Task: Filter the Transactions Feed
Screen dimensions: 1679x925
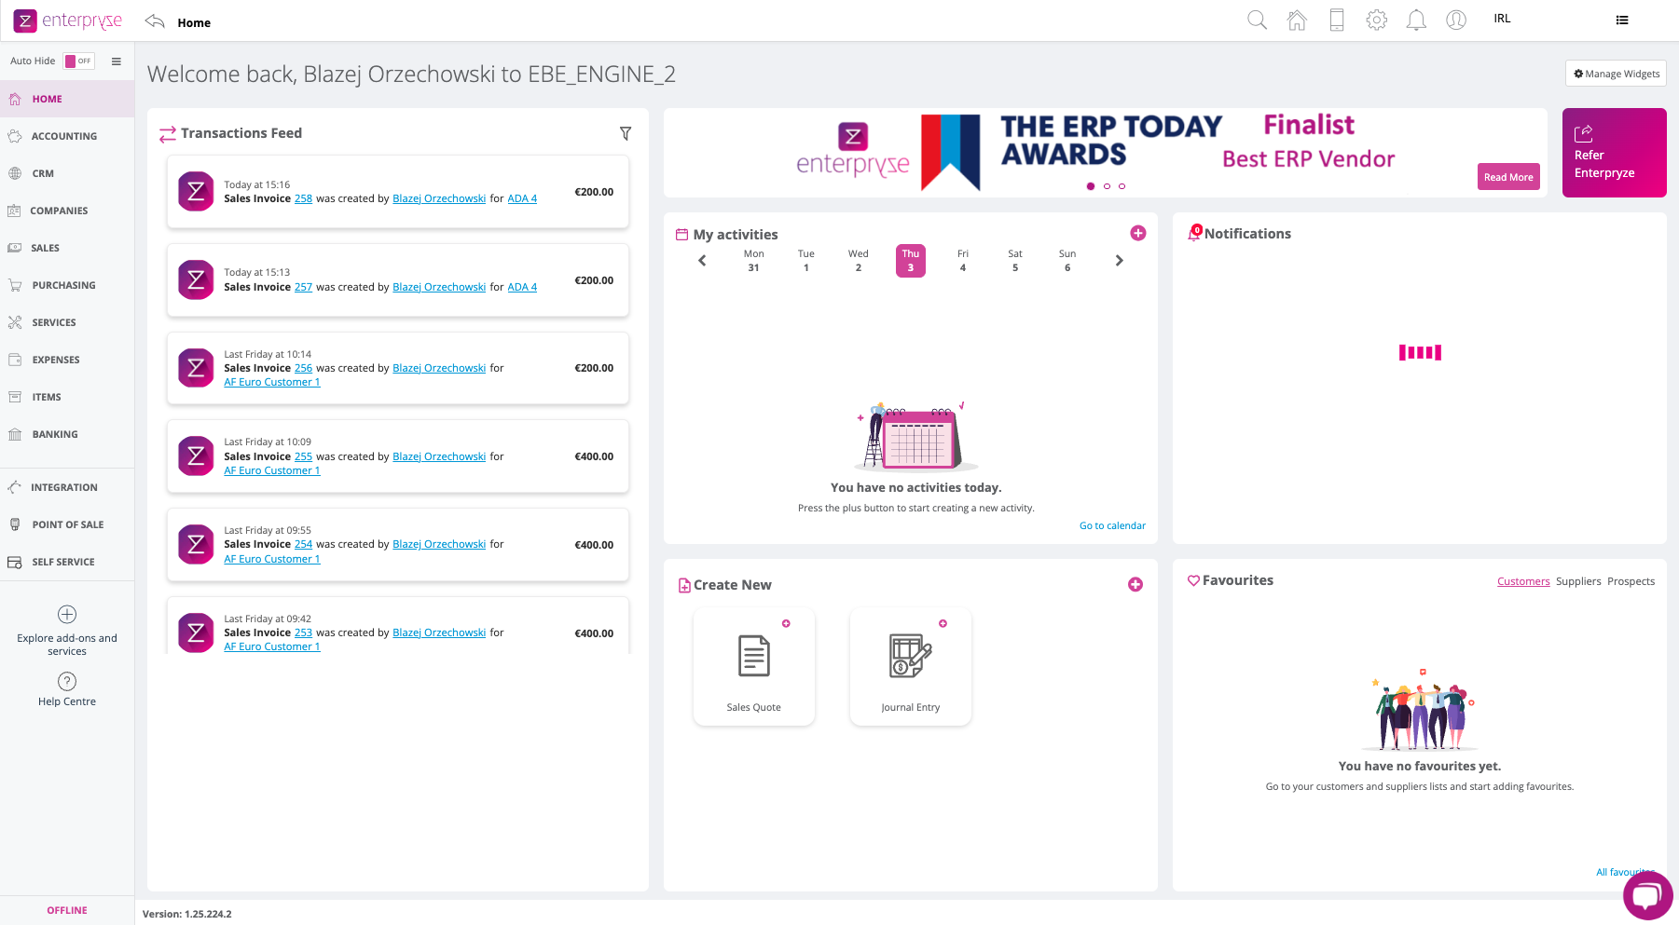Action: point(626,133)
